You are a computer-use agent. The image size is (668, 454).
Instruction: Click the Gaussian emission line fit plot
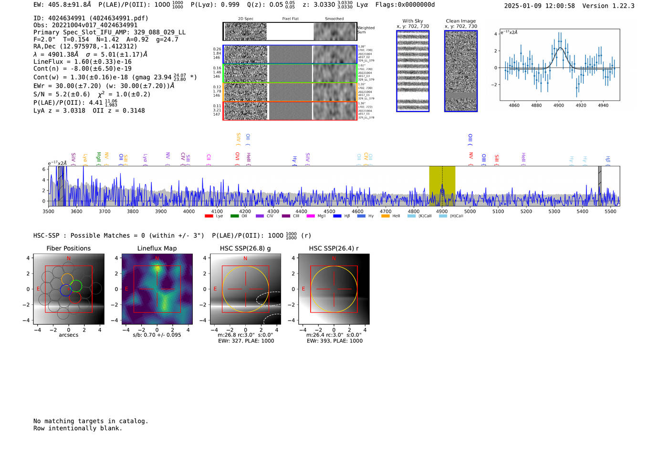pyautogui.click(x=560, y=65)
